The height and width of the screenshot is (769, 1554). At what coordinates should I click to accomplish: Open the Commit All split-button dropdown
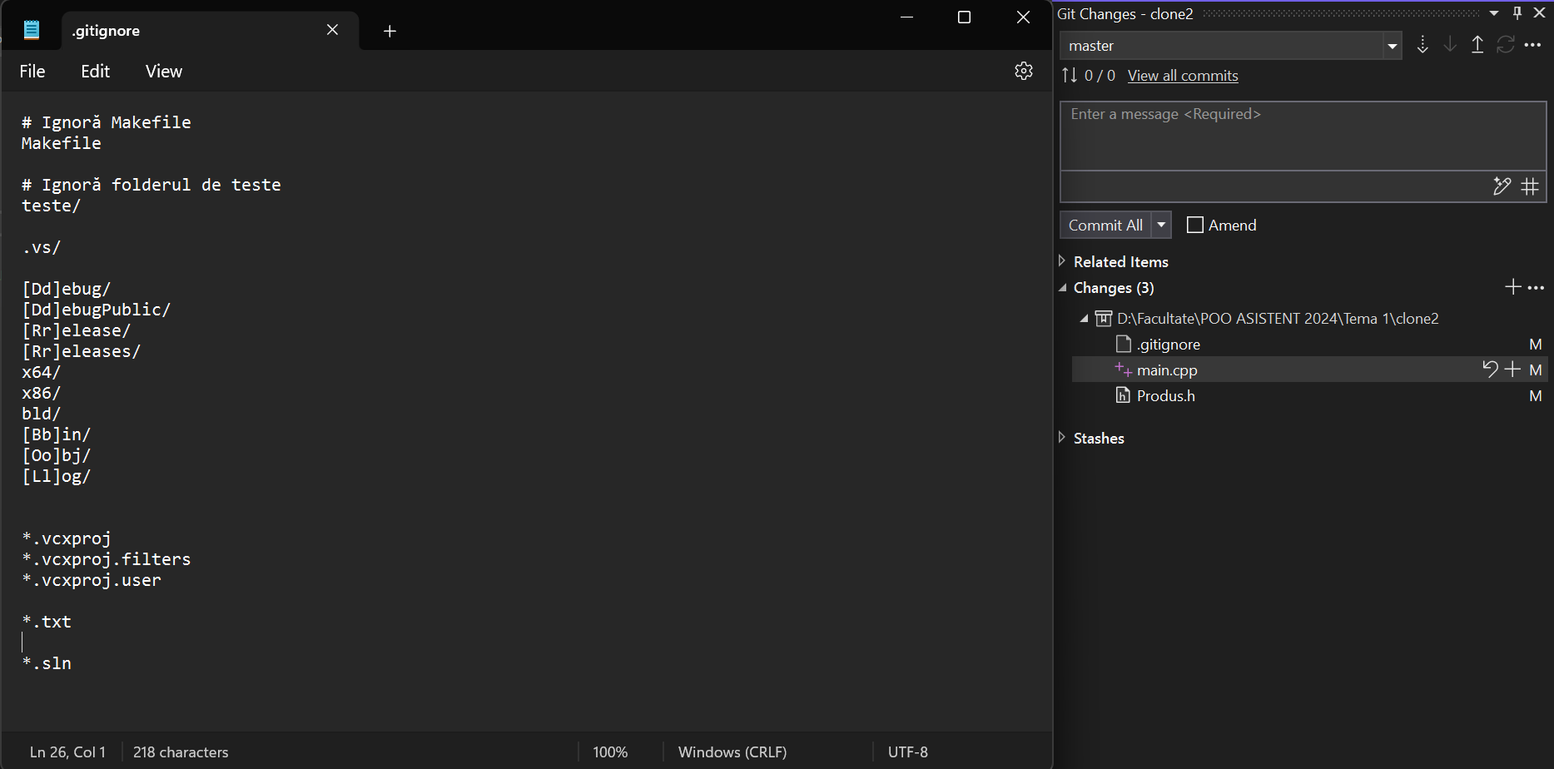(1161, 224)
